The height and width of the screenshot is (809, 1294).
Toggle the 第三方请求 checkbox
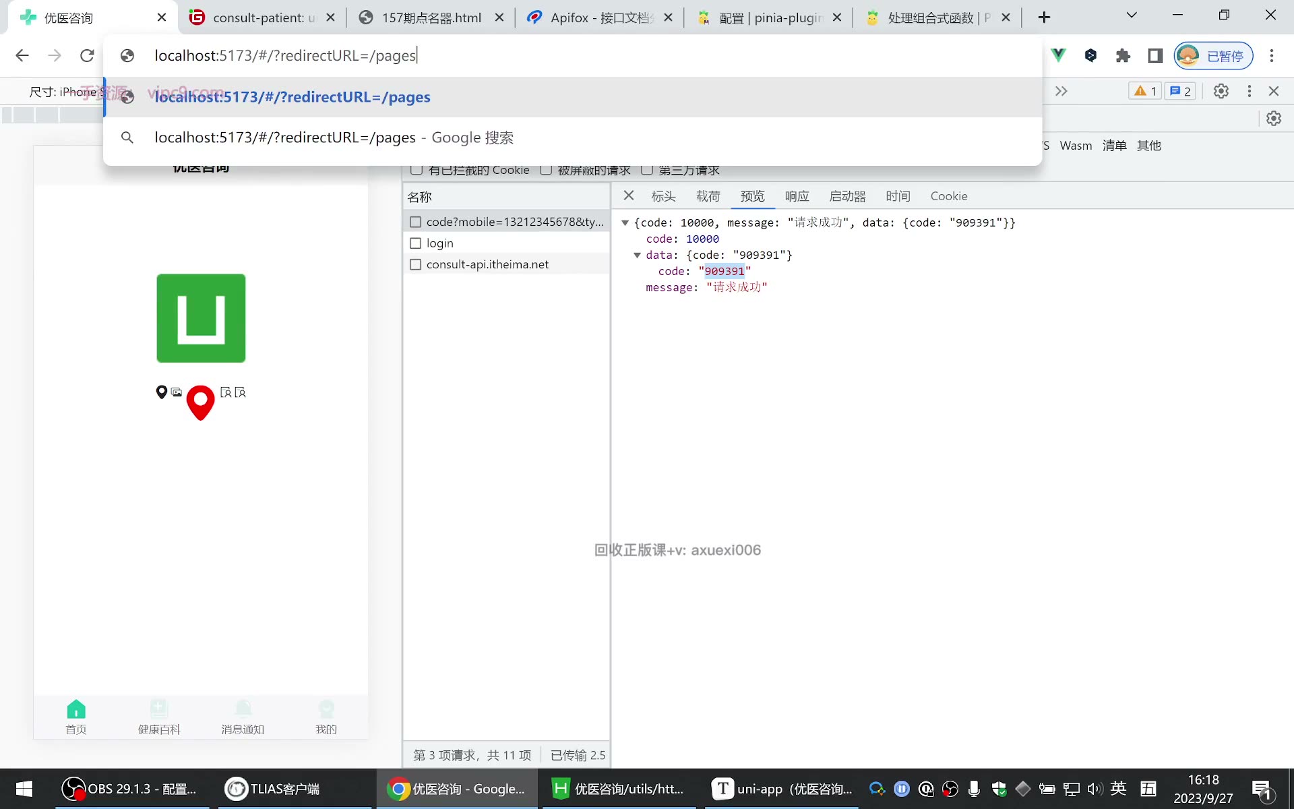tap(647, 169)
